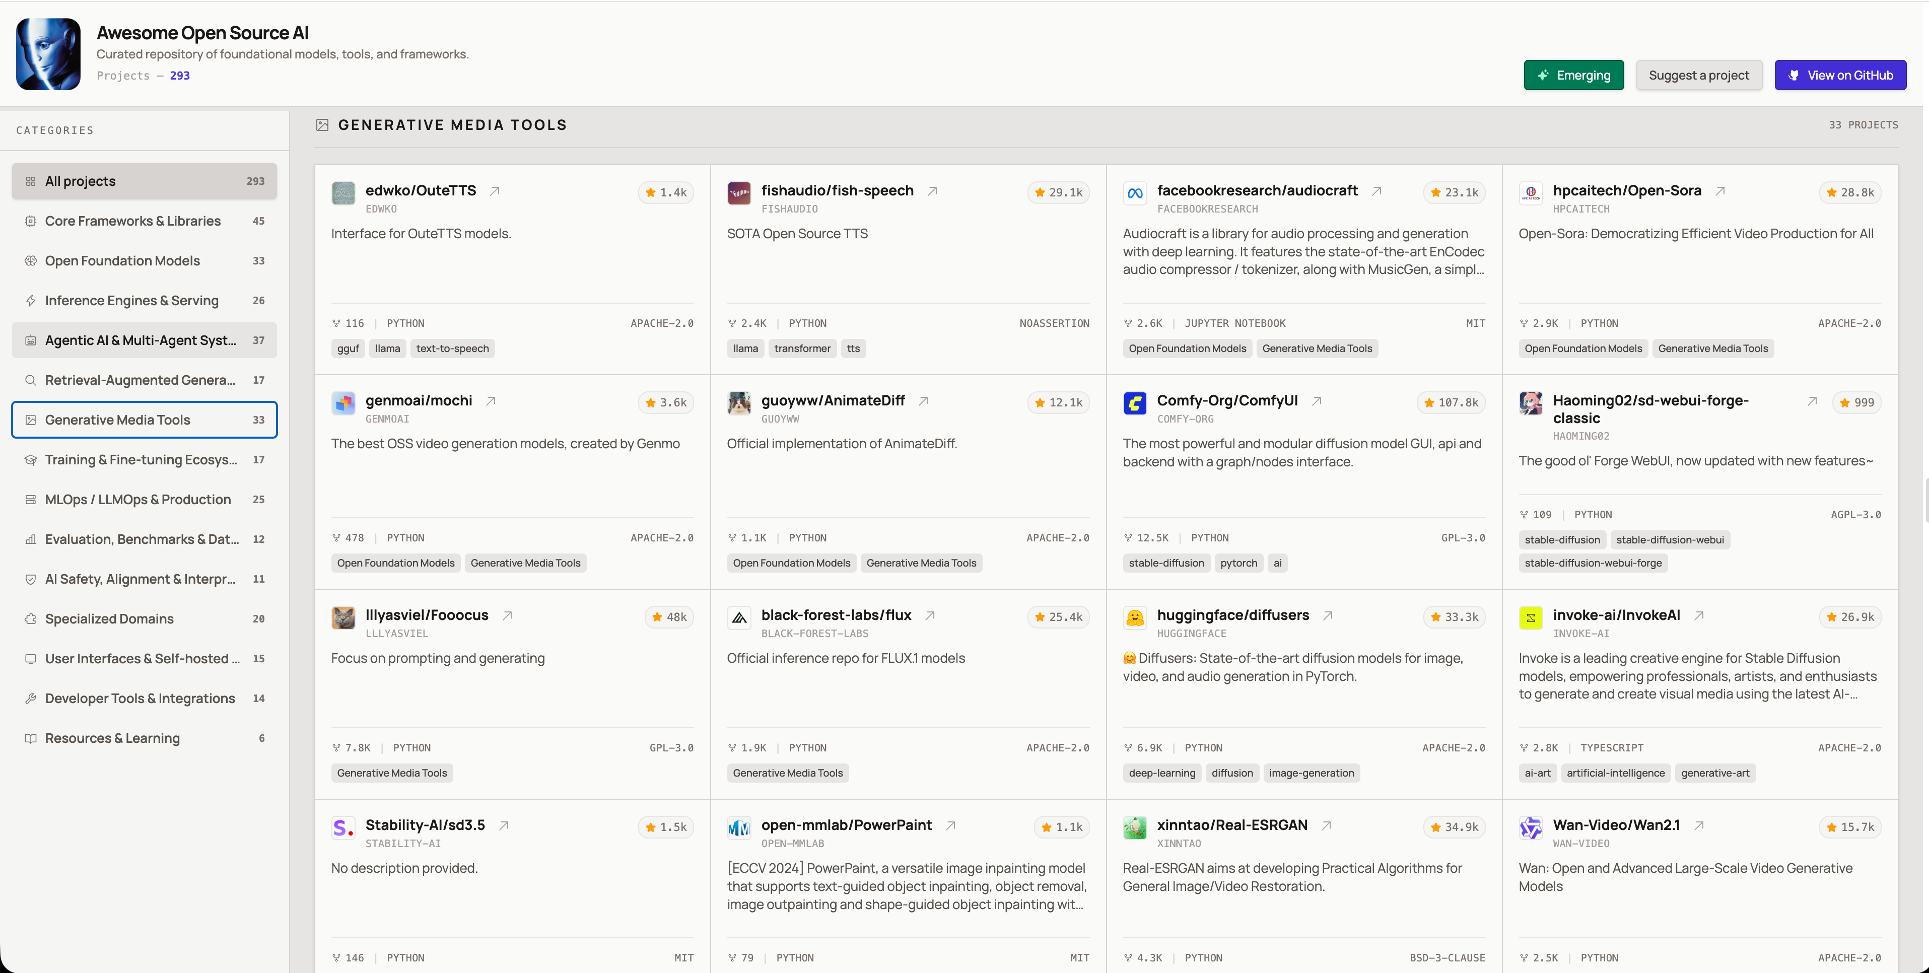The height and width of the screenshot is (973, 1929).
Task: Click the image-generation tag on diffusers card
Action: click(x=1311, y=772)
